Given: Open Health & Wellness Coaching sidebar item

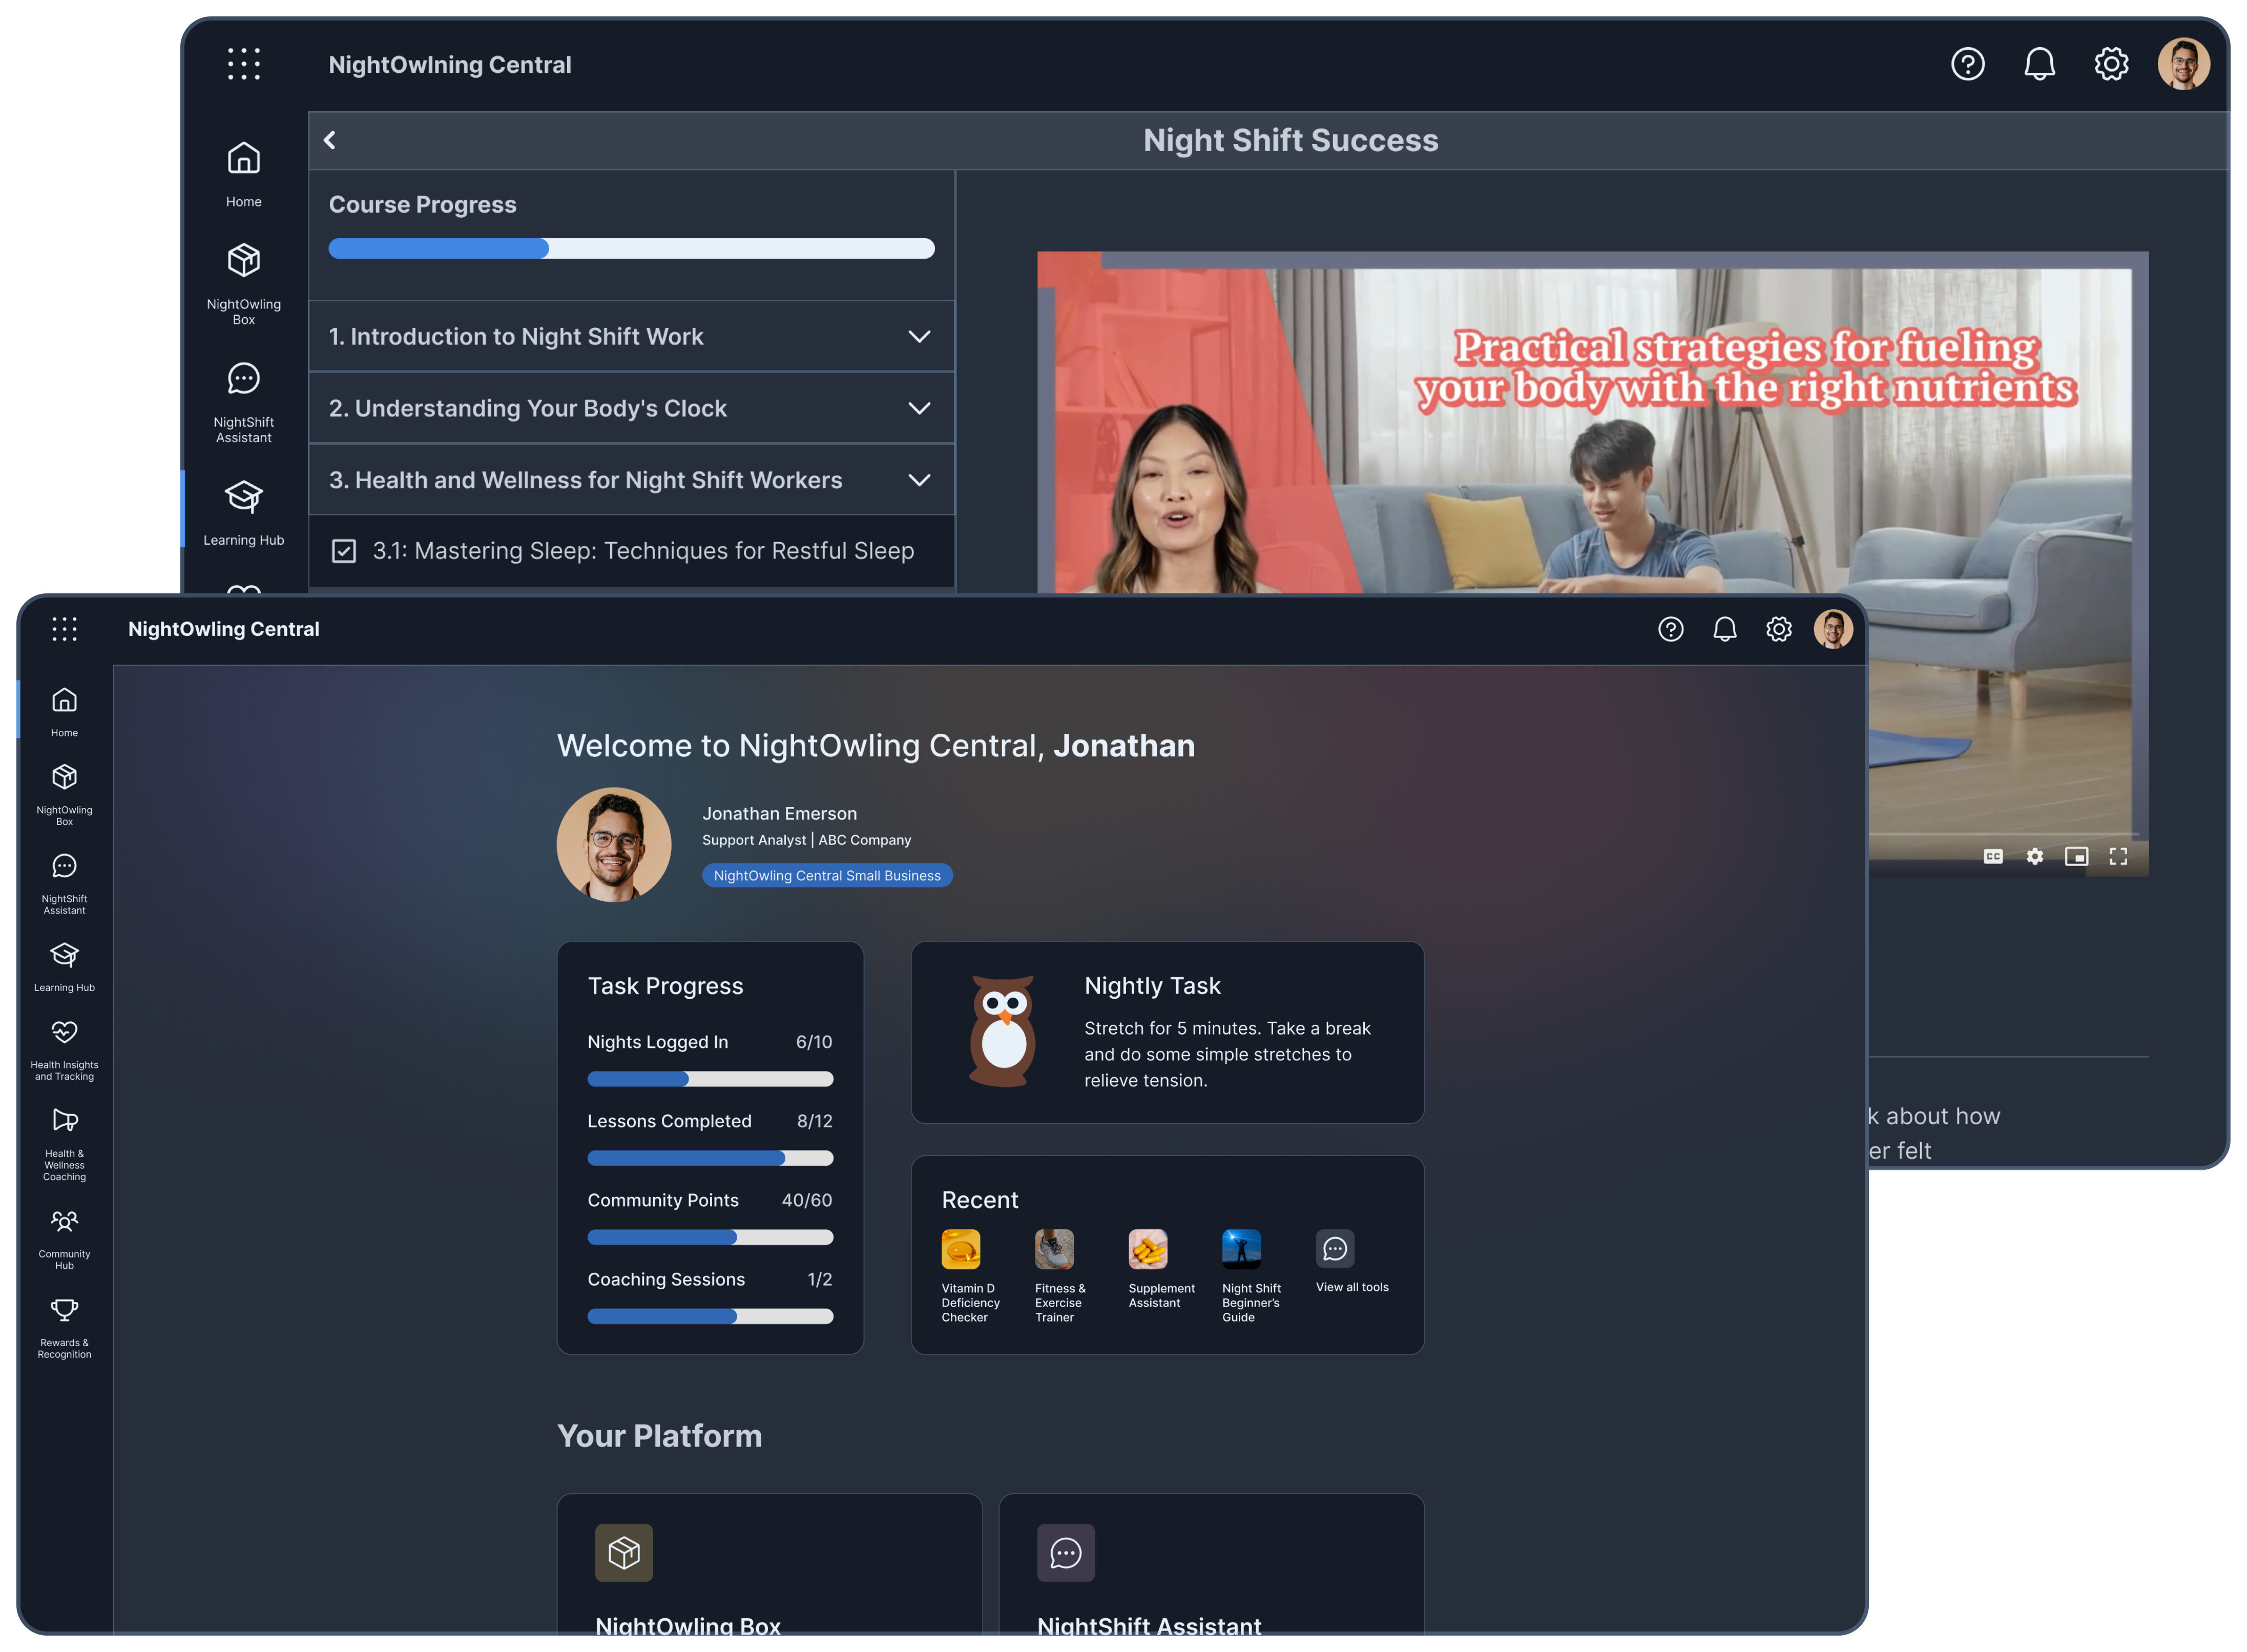Looking at the screenshot, I should coord(64,1144).
